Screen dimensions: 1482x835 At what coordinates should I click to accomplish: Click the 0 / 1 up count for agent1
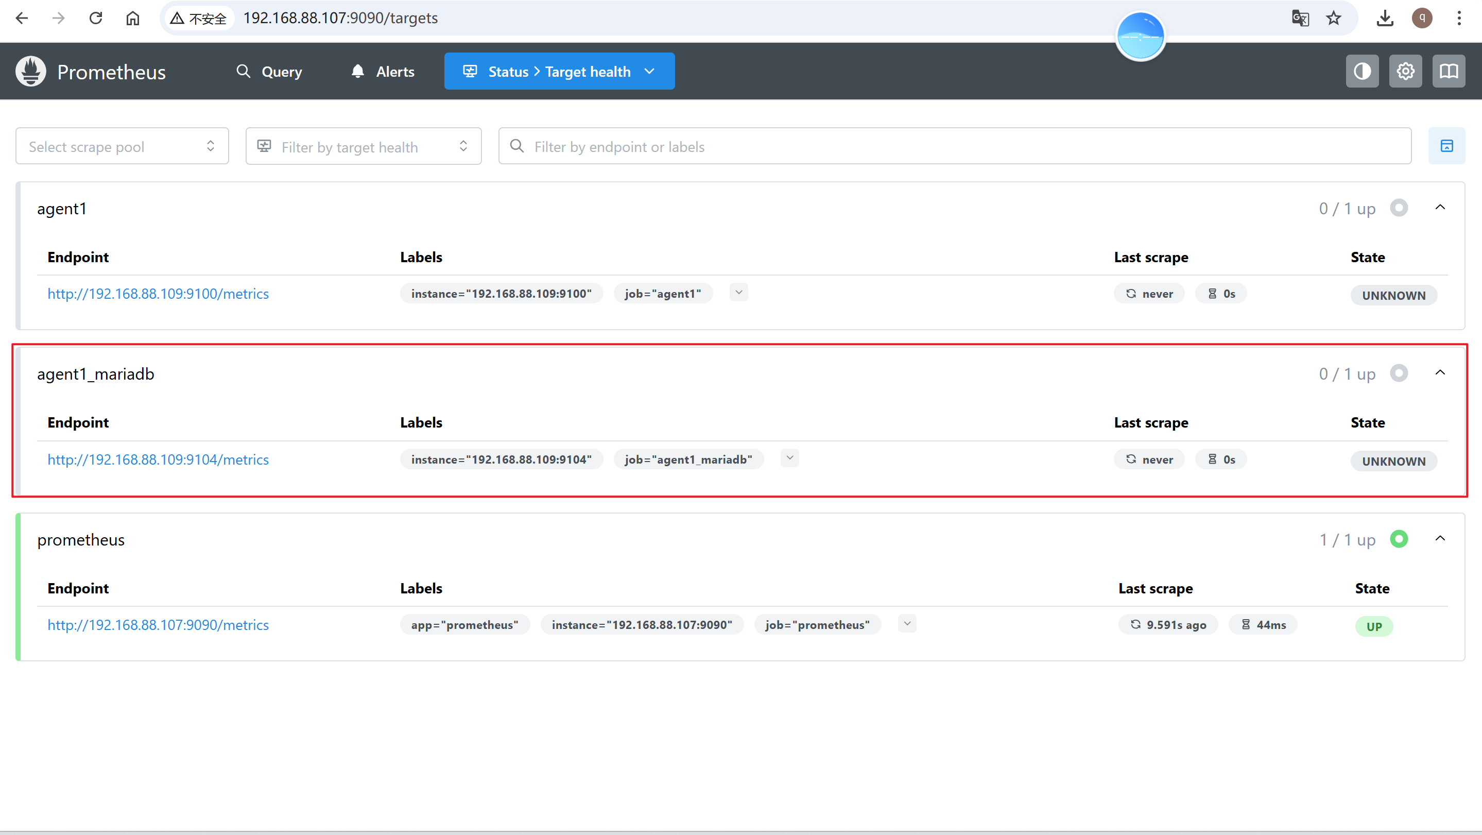click(x=1348, y=208)
